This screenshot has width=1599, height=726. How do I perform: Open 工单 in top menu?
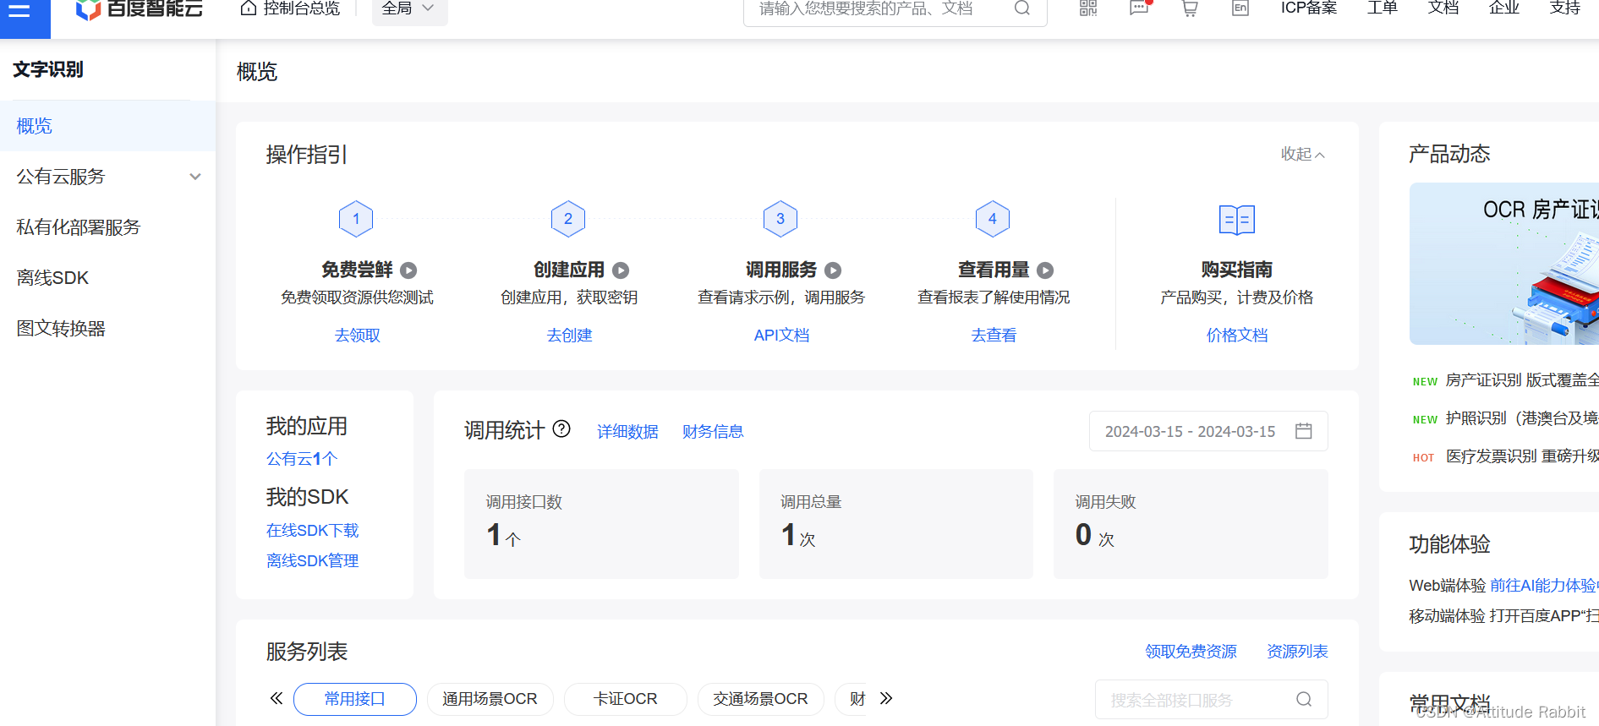1383,8
